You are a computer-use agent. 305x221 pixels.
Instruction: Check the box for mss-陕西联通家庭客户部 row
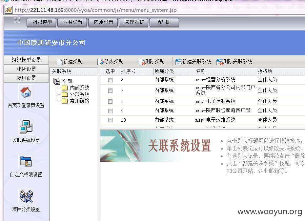tap(110, 111)
